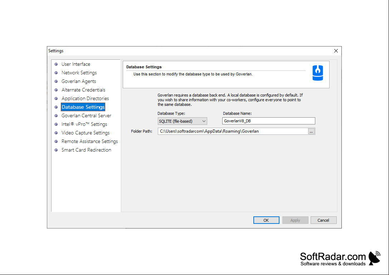Click bullet icon beside Goverlan Central Server
The width and height of the screenshot is (389, 275).
(x=56, y=116)
